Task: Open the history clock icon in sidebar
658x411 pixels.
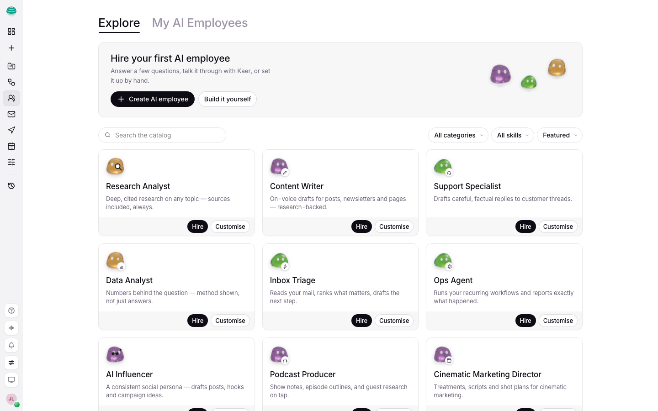Action: pos(11,186)
